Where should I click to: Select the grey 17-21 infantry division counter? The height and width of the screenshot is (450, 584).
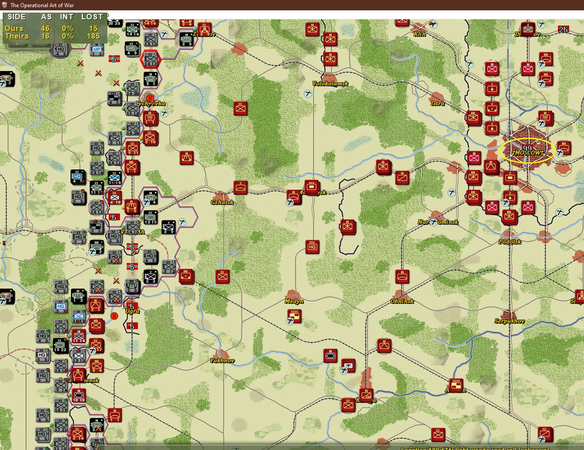click(61, 425)
